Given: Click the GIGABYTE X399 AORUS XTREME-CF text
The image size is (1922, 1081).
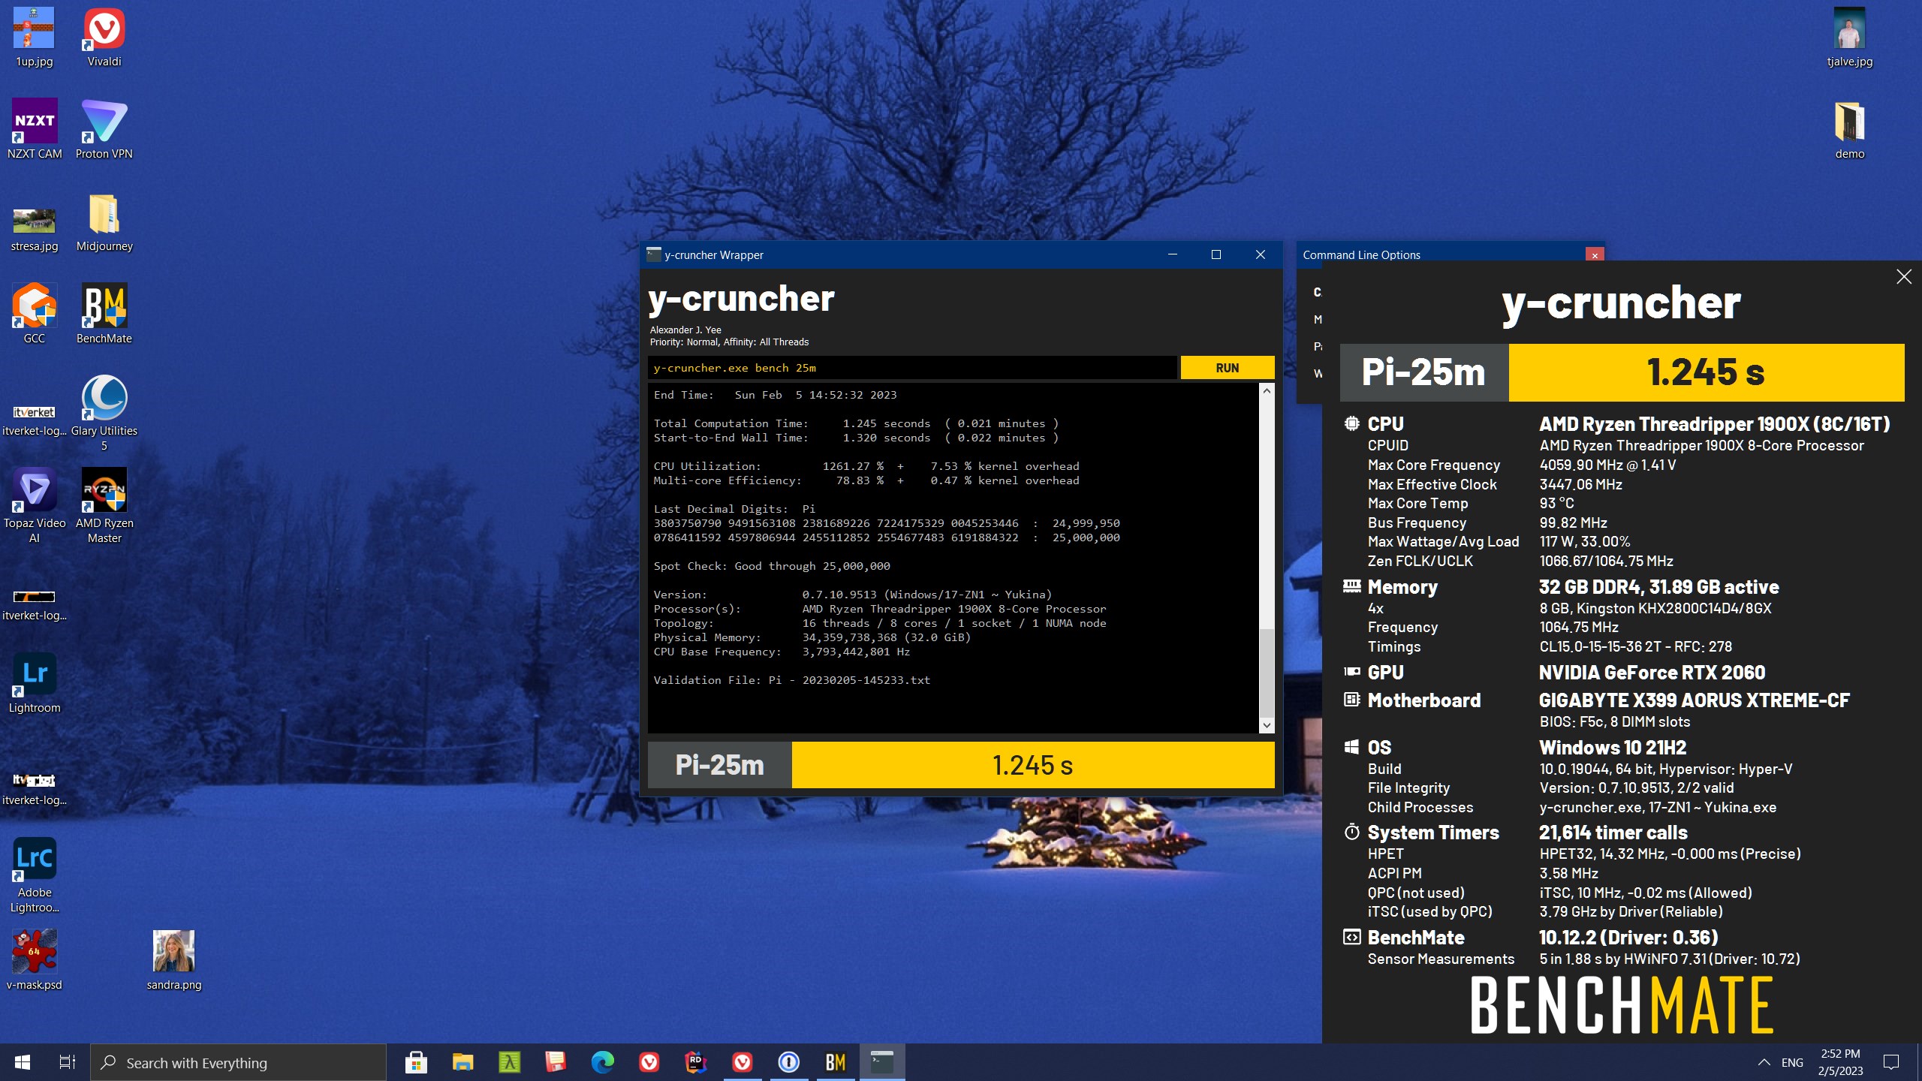Looking at the screenshot, I should coord(1695,700).
